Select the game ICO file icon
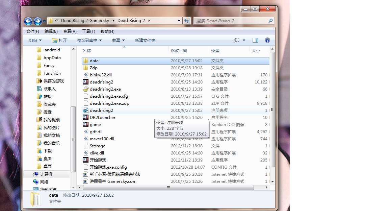389x219 pixels. (85, 124)
